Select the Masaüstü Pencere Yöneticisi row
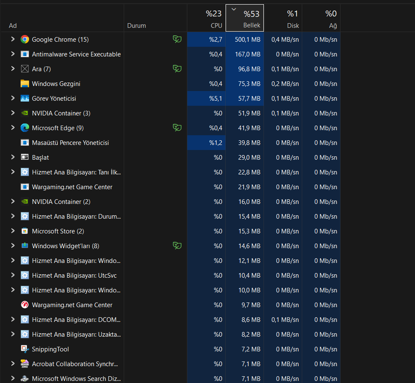This screenshot has width=415, height=383. click(x=171, y=143)
